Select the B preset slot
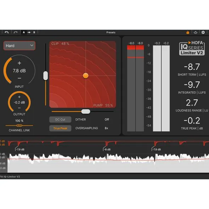Screen dimensions: 209x209 click(34, 32)
